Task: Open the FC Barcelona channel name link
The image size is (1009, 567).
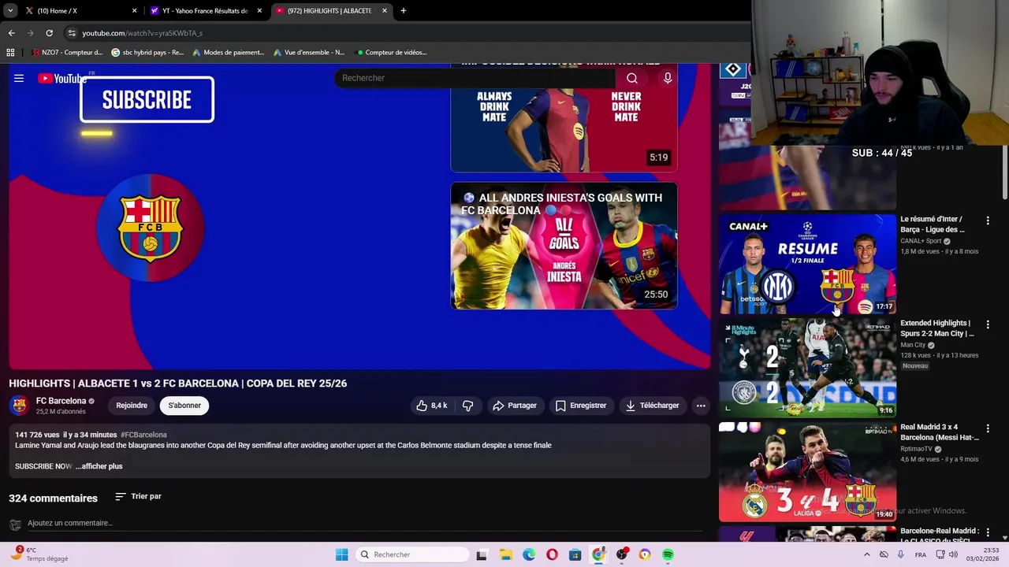Action: tap(61, 401)
